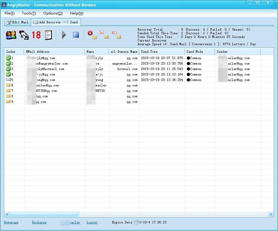
Task: Click the hand-pointer import receiver icon
Action: point(24,35)
